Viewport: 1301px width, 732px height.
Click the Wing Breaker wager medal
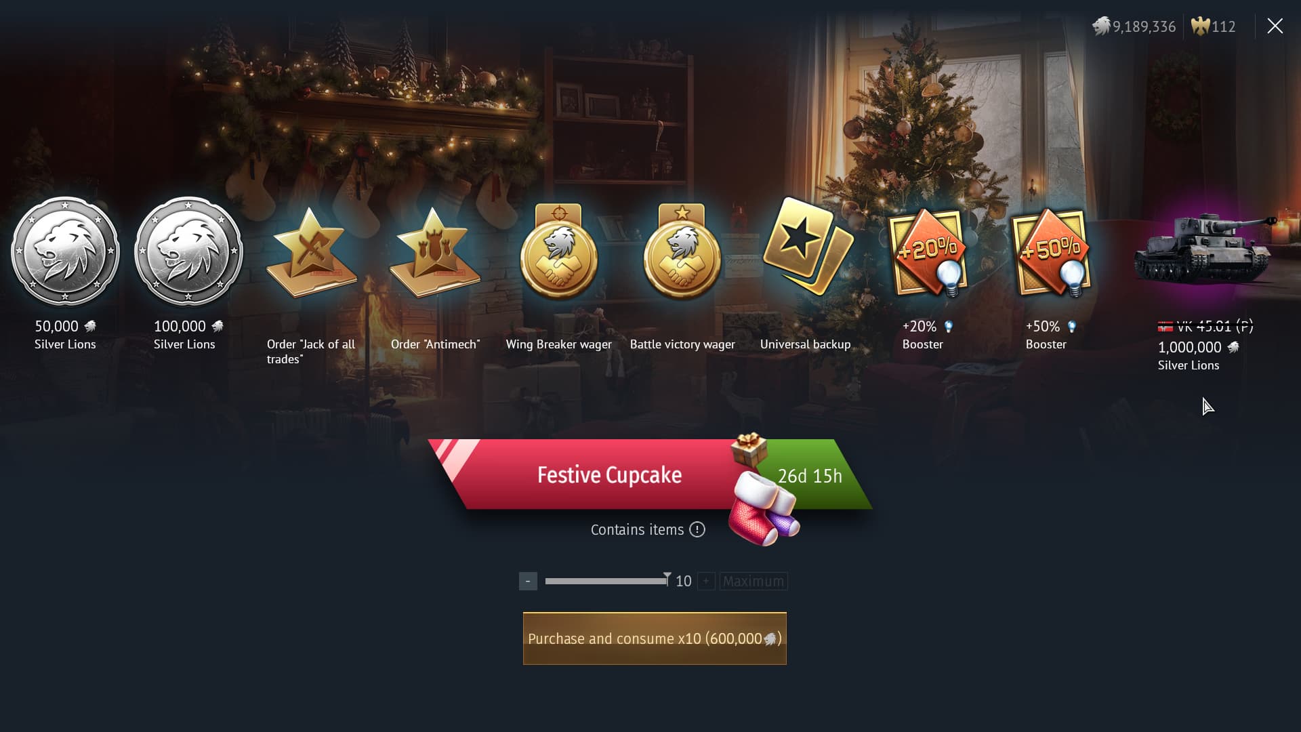[558, 251]
